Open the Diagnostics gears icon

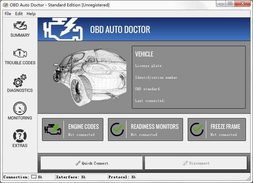[x=20, y=81]
